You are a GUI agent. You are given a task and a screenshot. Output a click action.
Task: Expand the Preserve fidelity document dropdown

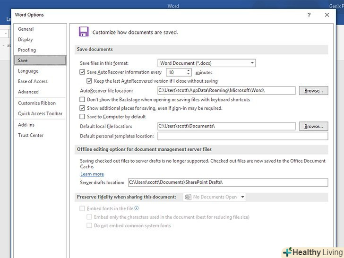point(215,197)
